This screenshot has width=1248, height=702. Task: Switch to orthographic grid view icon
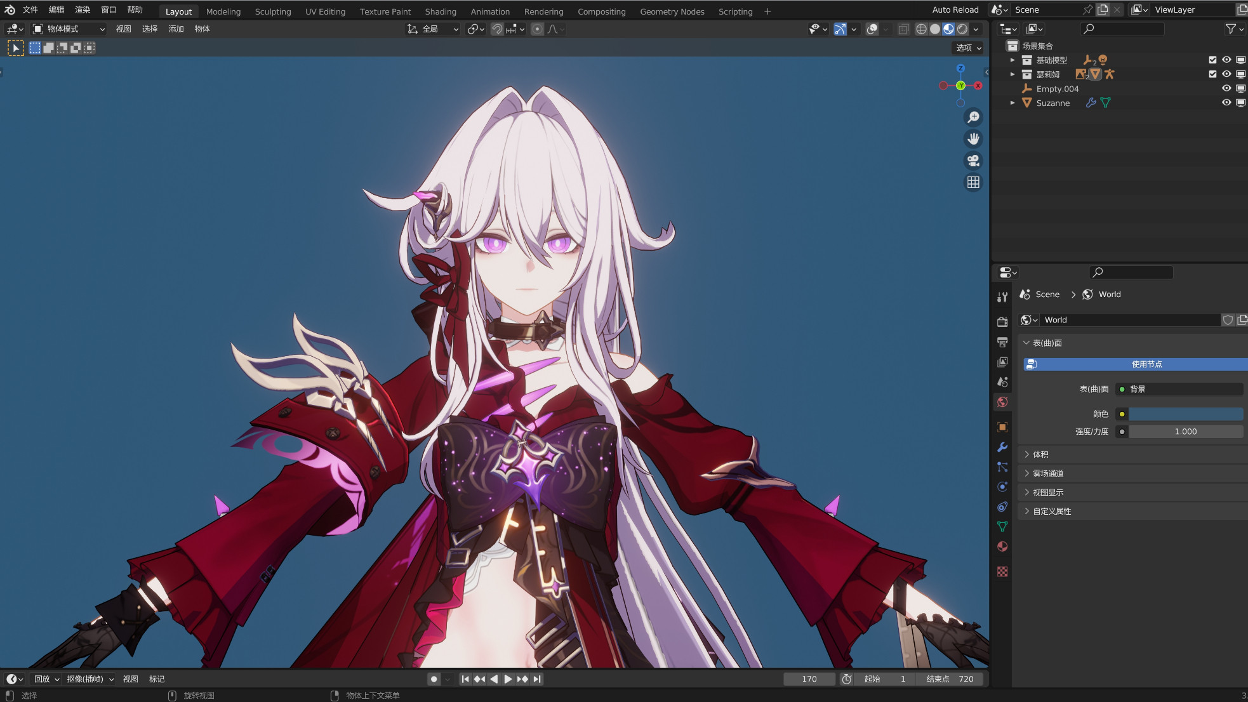973,183
